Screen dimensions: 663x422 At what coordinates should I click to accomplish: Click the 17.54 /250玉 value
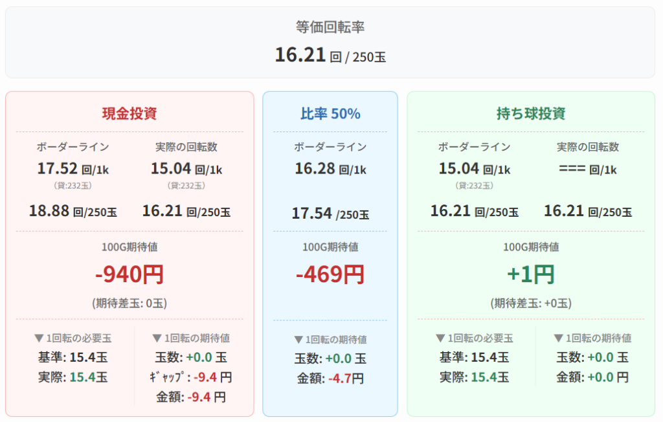(330, 214)
